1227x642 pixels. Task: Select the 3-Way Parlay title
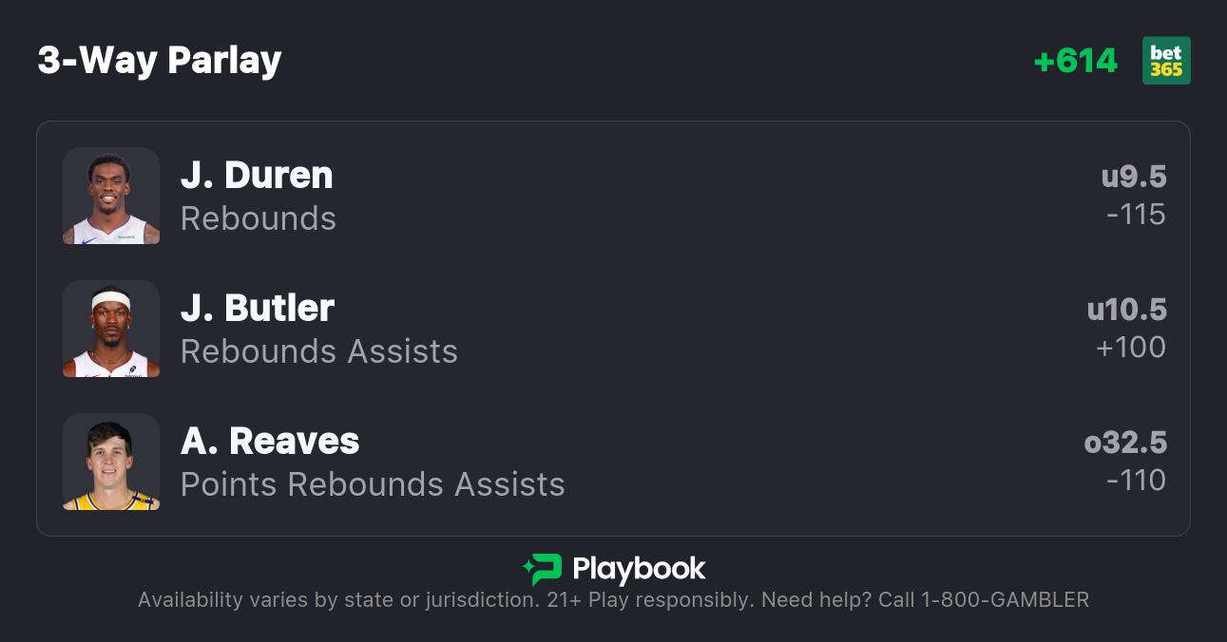click(x=160, y=61)
